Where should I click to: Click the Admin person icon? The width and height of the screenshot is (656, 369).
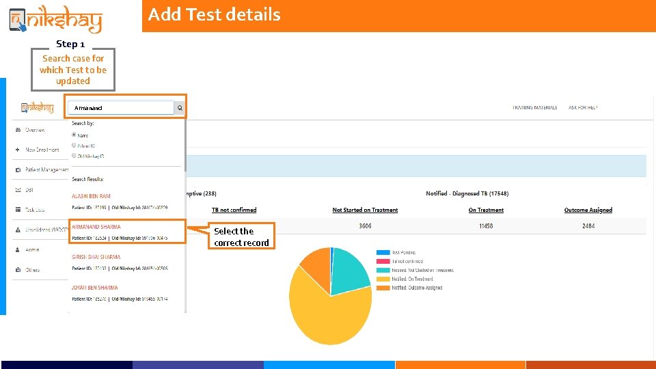(18, 250)
